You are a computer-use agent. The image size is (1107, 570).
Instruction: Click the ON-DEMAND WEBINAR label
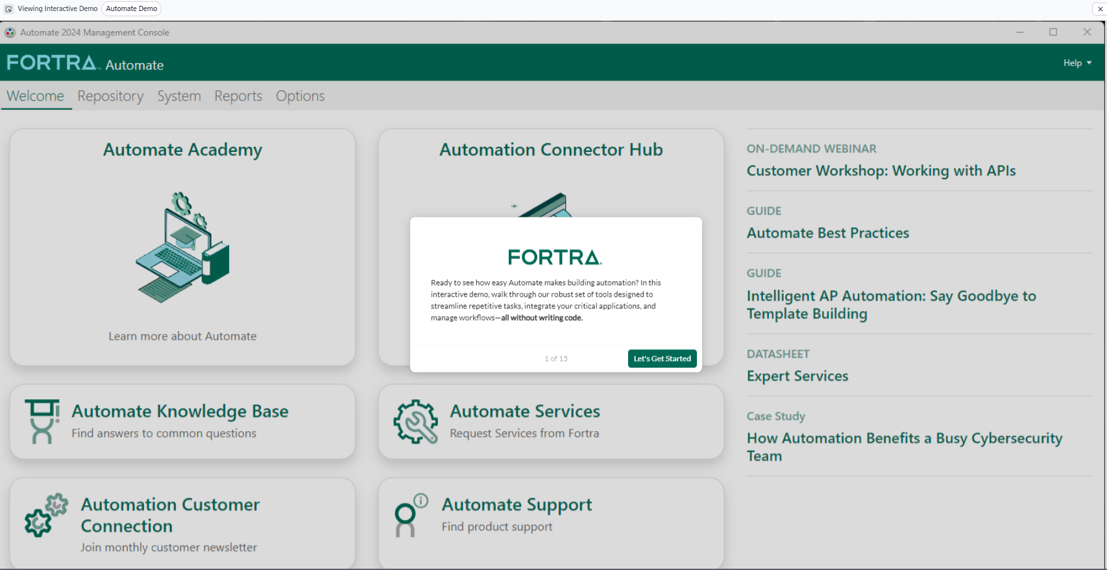(x=811, y=149)
